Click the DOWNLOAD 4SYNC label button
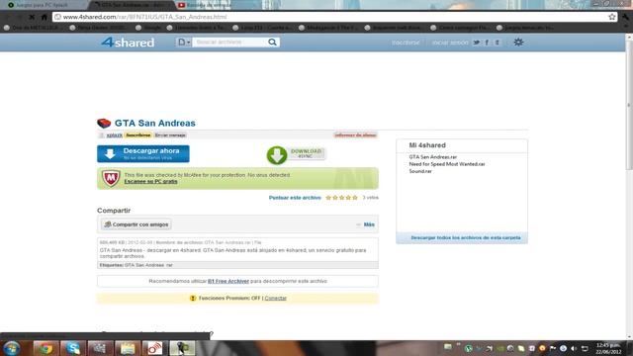Screen dimensions: 633x356 (306, 153)
